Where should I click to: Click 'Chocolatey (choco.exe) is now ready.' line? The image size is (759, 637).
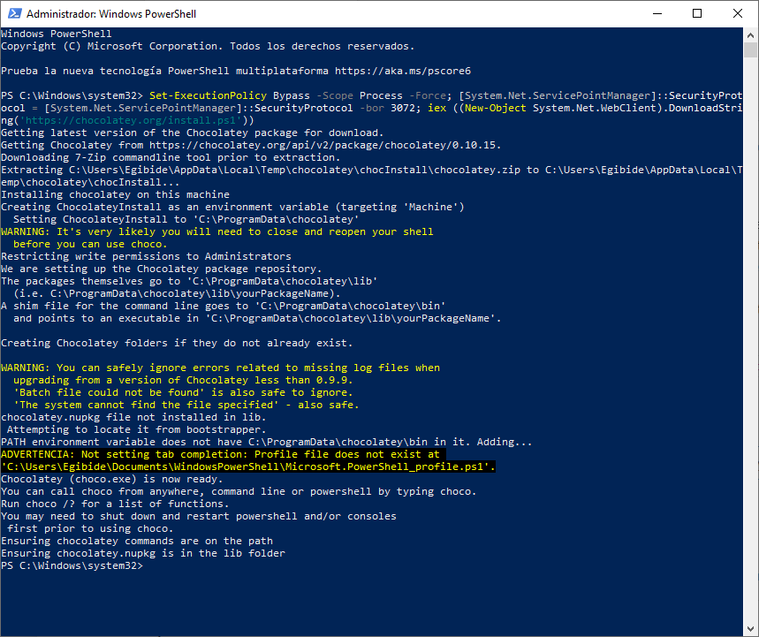click(112, 479)
